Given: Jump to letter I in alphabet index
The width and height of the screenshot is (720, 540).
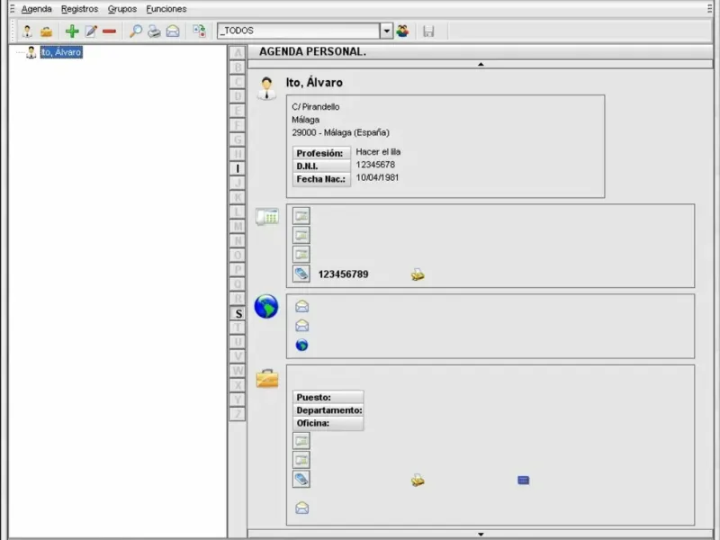Looking at the screenshot, I should coord(238,168).
